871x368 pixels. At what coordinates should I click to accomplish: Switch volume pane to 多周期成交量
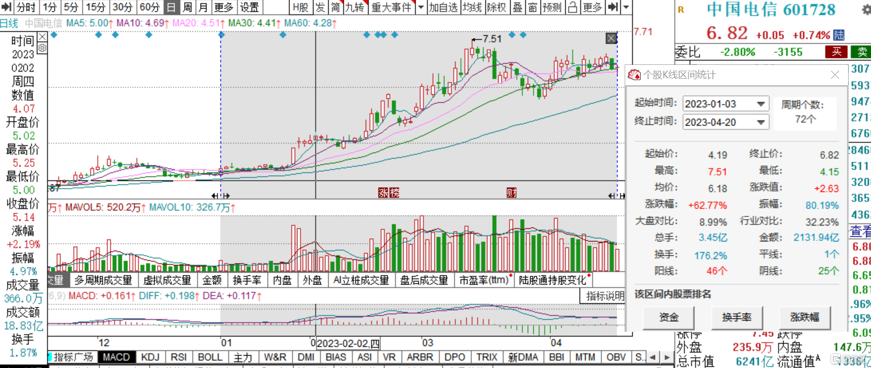pos(103,280)
